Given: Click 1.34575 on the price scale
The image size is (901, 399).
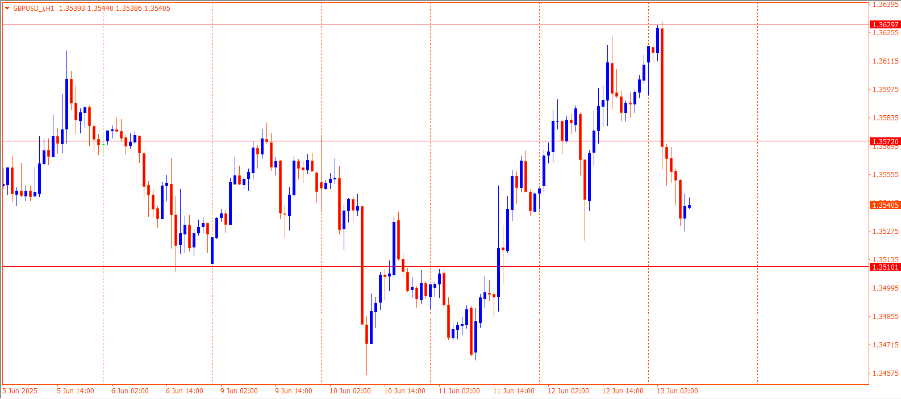Looking at the screenshot, I should 885,373.
